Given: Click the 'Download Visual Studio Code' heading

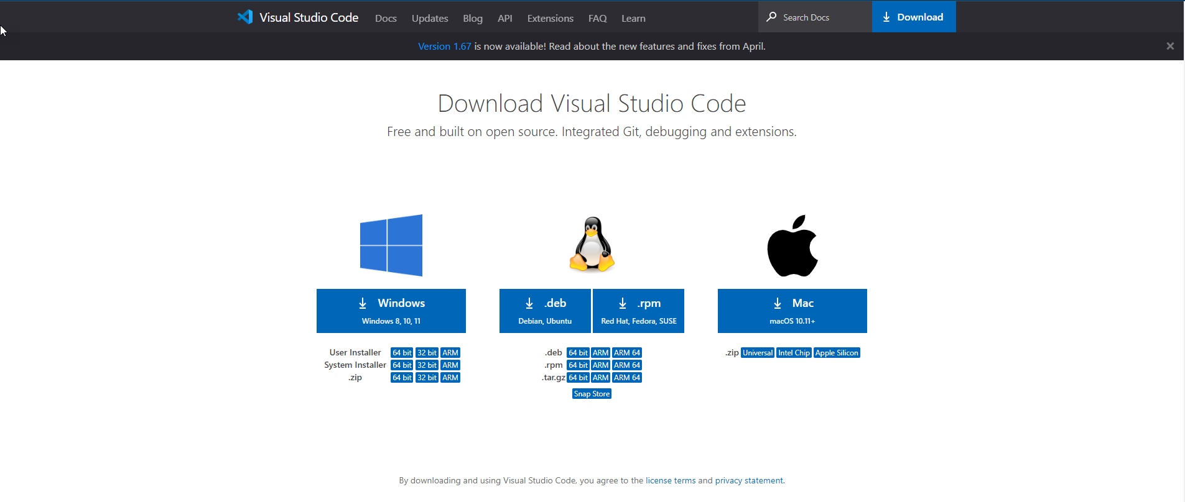Looking at the screenshot, I should (592, 103).
